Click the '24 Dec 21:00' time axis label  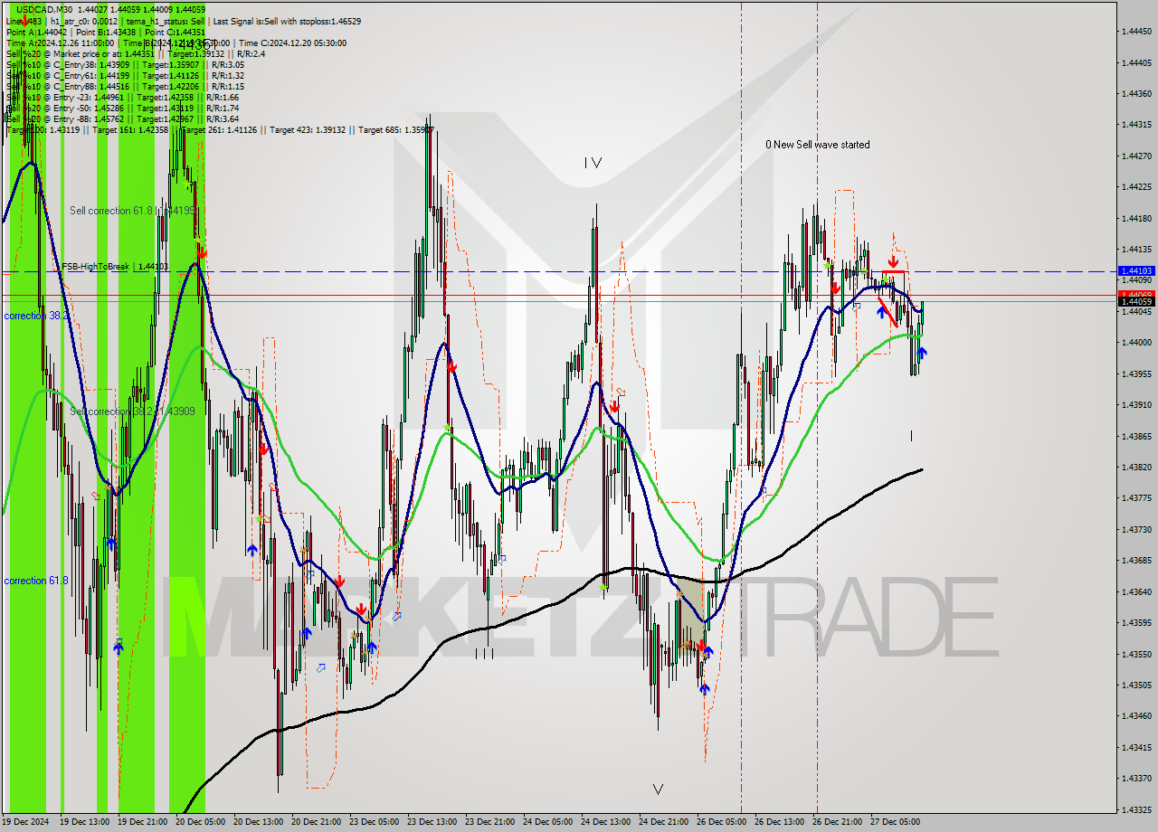(x=664, y=822)
